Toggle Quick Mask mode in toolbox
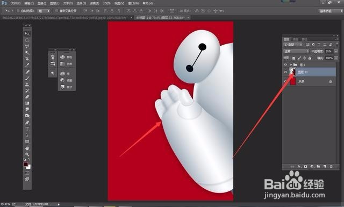This screenshot has height=207, width=344. 27,173
